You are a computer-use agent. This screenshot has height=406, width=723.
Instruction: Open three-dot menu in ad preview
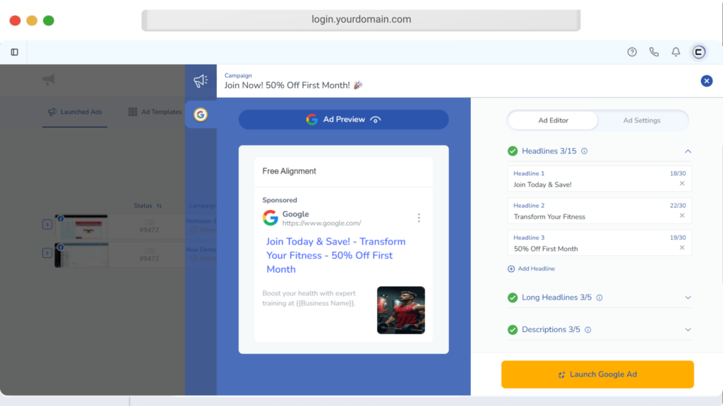(419, 218)
